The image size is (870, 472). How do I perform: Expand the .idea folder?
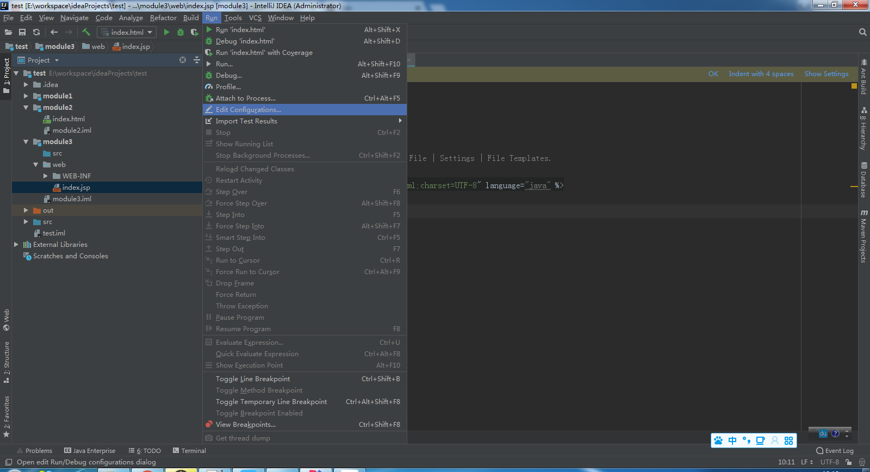click(26, 85)
